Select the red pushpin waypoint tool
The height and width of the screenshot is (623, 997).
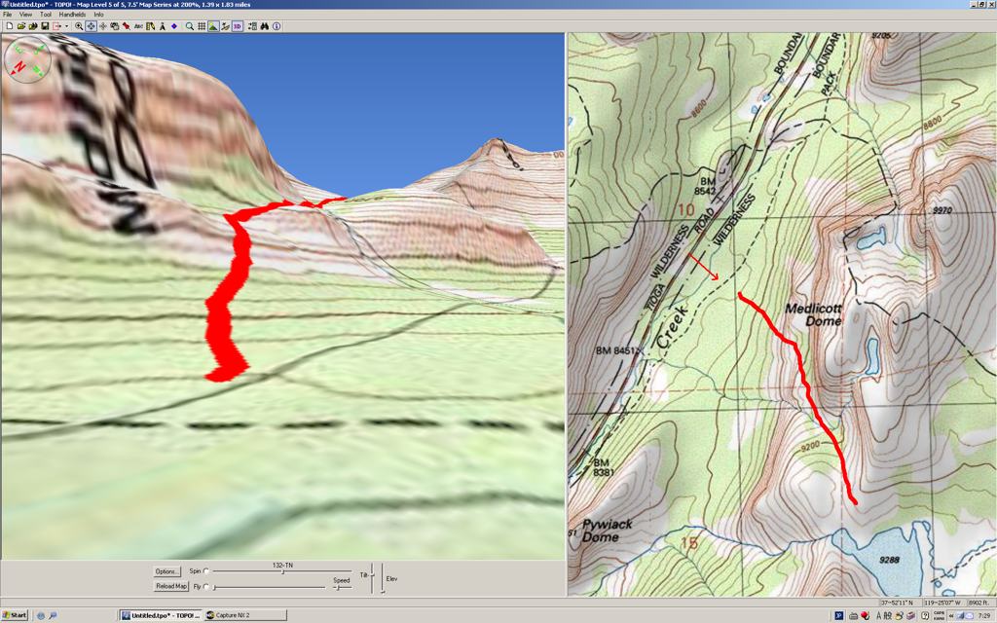126,26
